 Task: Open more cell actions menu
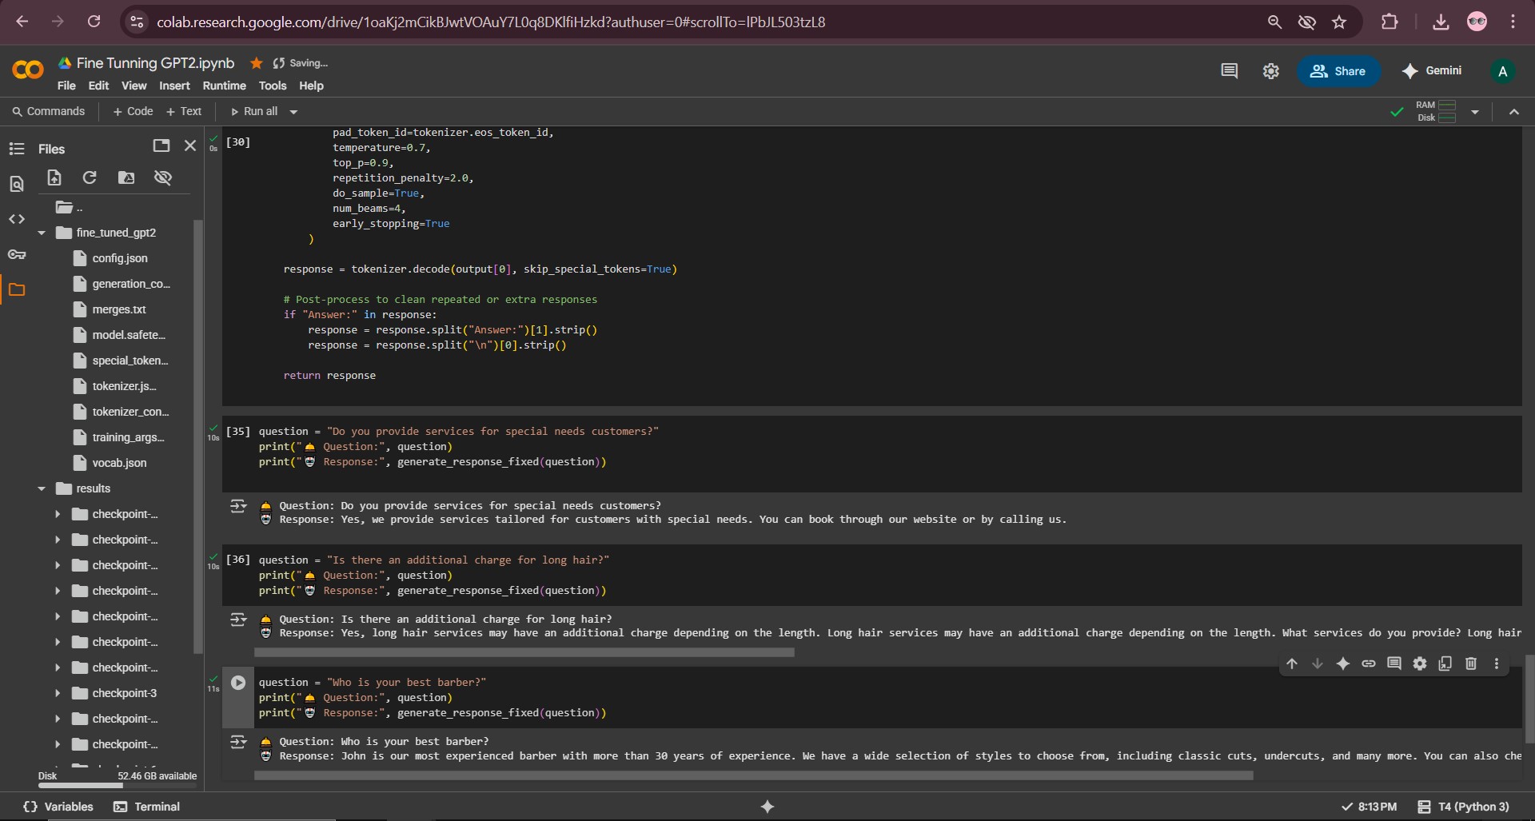coord(1497,664)
